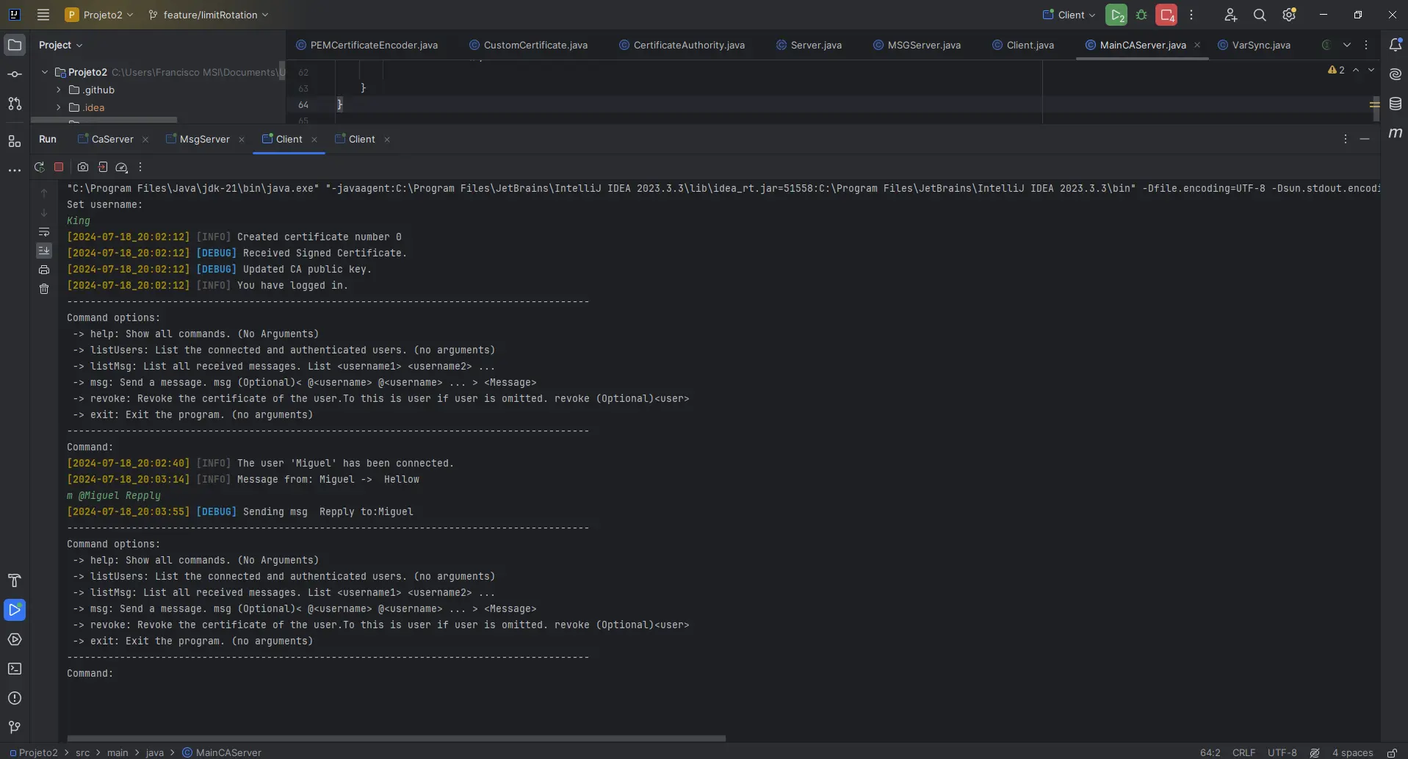The width and height of the screenshot is (1408, 759).
Task: Toggle scroll to end of console
Action: point(44,251)
